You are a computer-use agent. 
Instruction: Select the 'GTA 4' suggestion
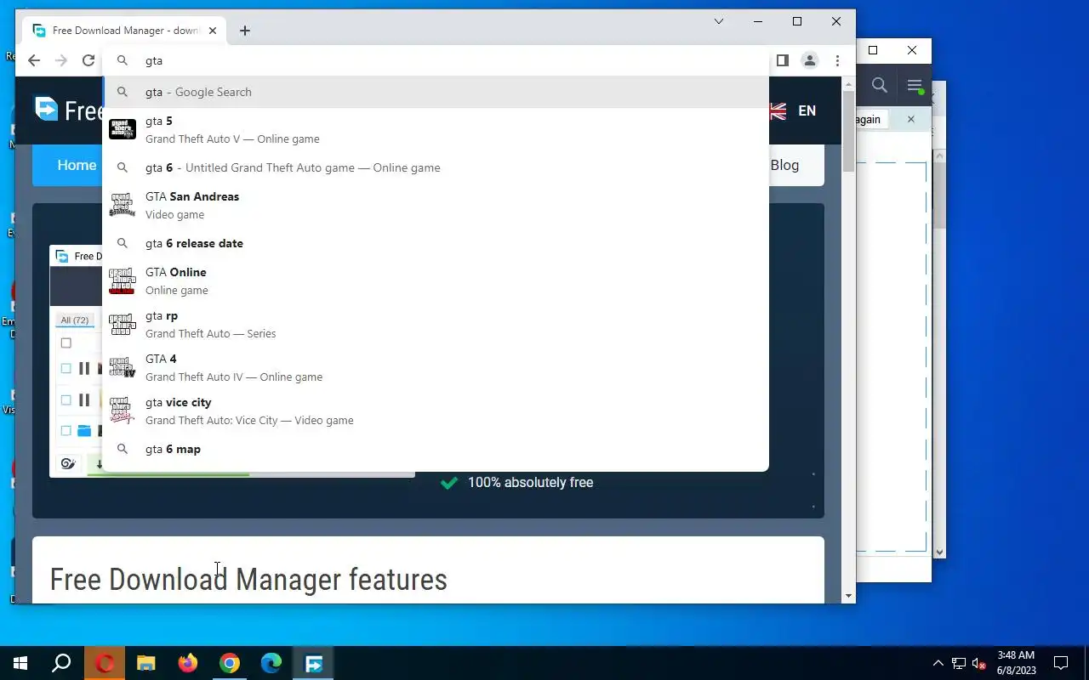point(436,367)
